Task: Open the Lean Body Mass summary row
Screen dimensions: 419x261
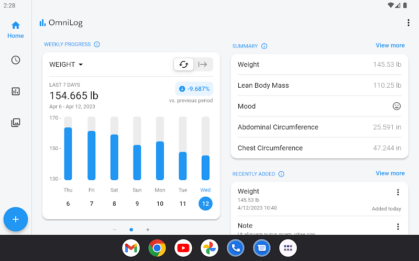Action: pyautogui.click(x=319, y=85)
